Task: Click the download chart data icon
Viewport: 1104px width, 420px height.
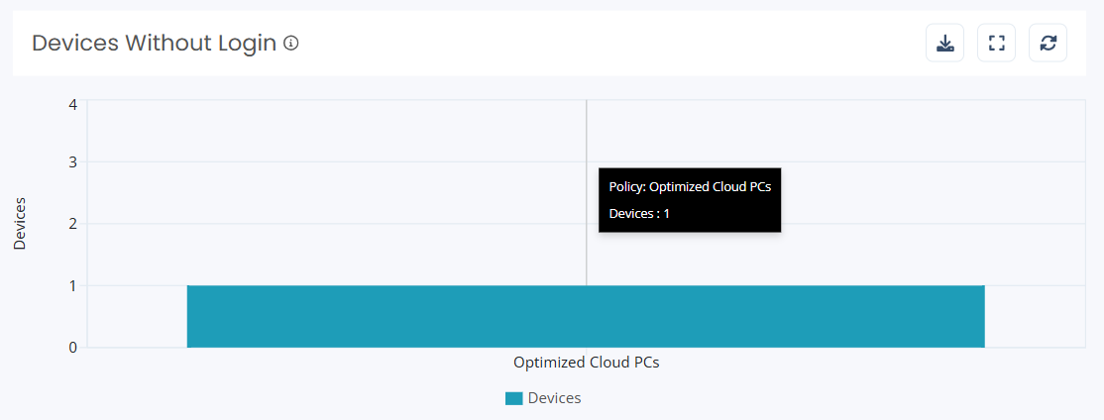Action: (x=944, y=43)
